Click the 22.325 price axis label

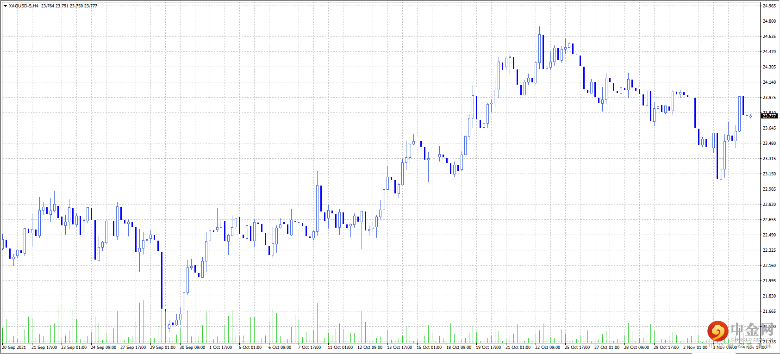point(769,250)
